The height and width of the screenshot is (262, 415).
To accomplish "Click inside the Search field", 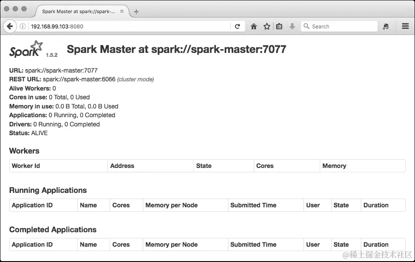I will (x=341, y=26).
